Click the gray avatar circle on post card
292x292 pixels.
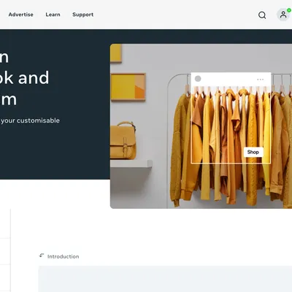coord(198,79)
